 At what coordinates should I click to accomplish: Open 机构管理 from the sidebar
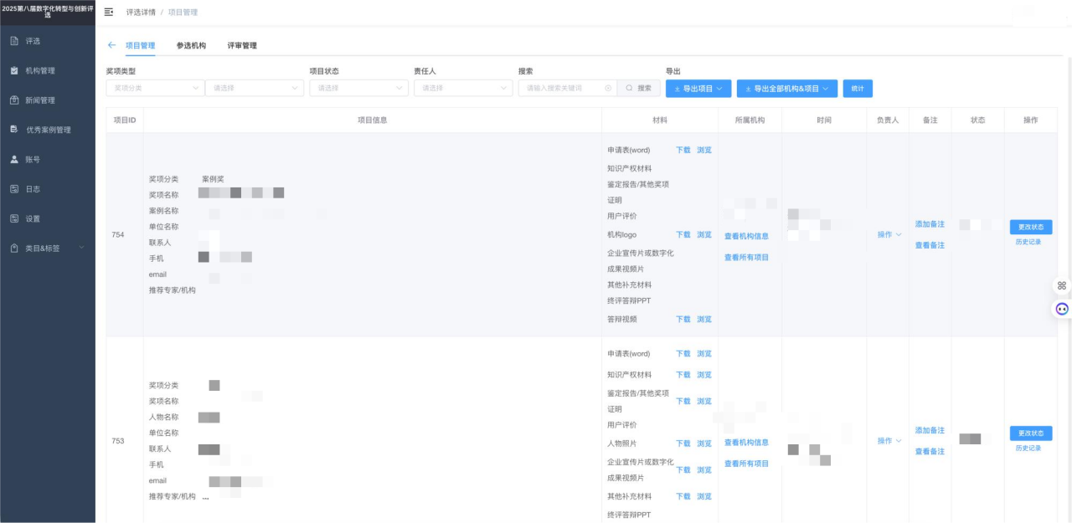click(x=39, y=70)
